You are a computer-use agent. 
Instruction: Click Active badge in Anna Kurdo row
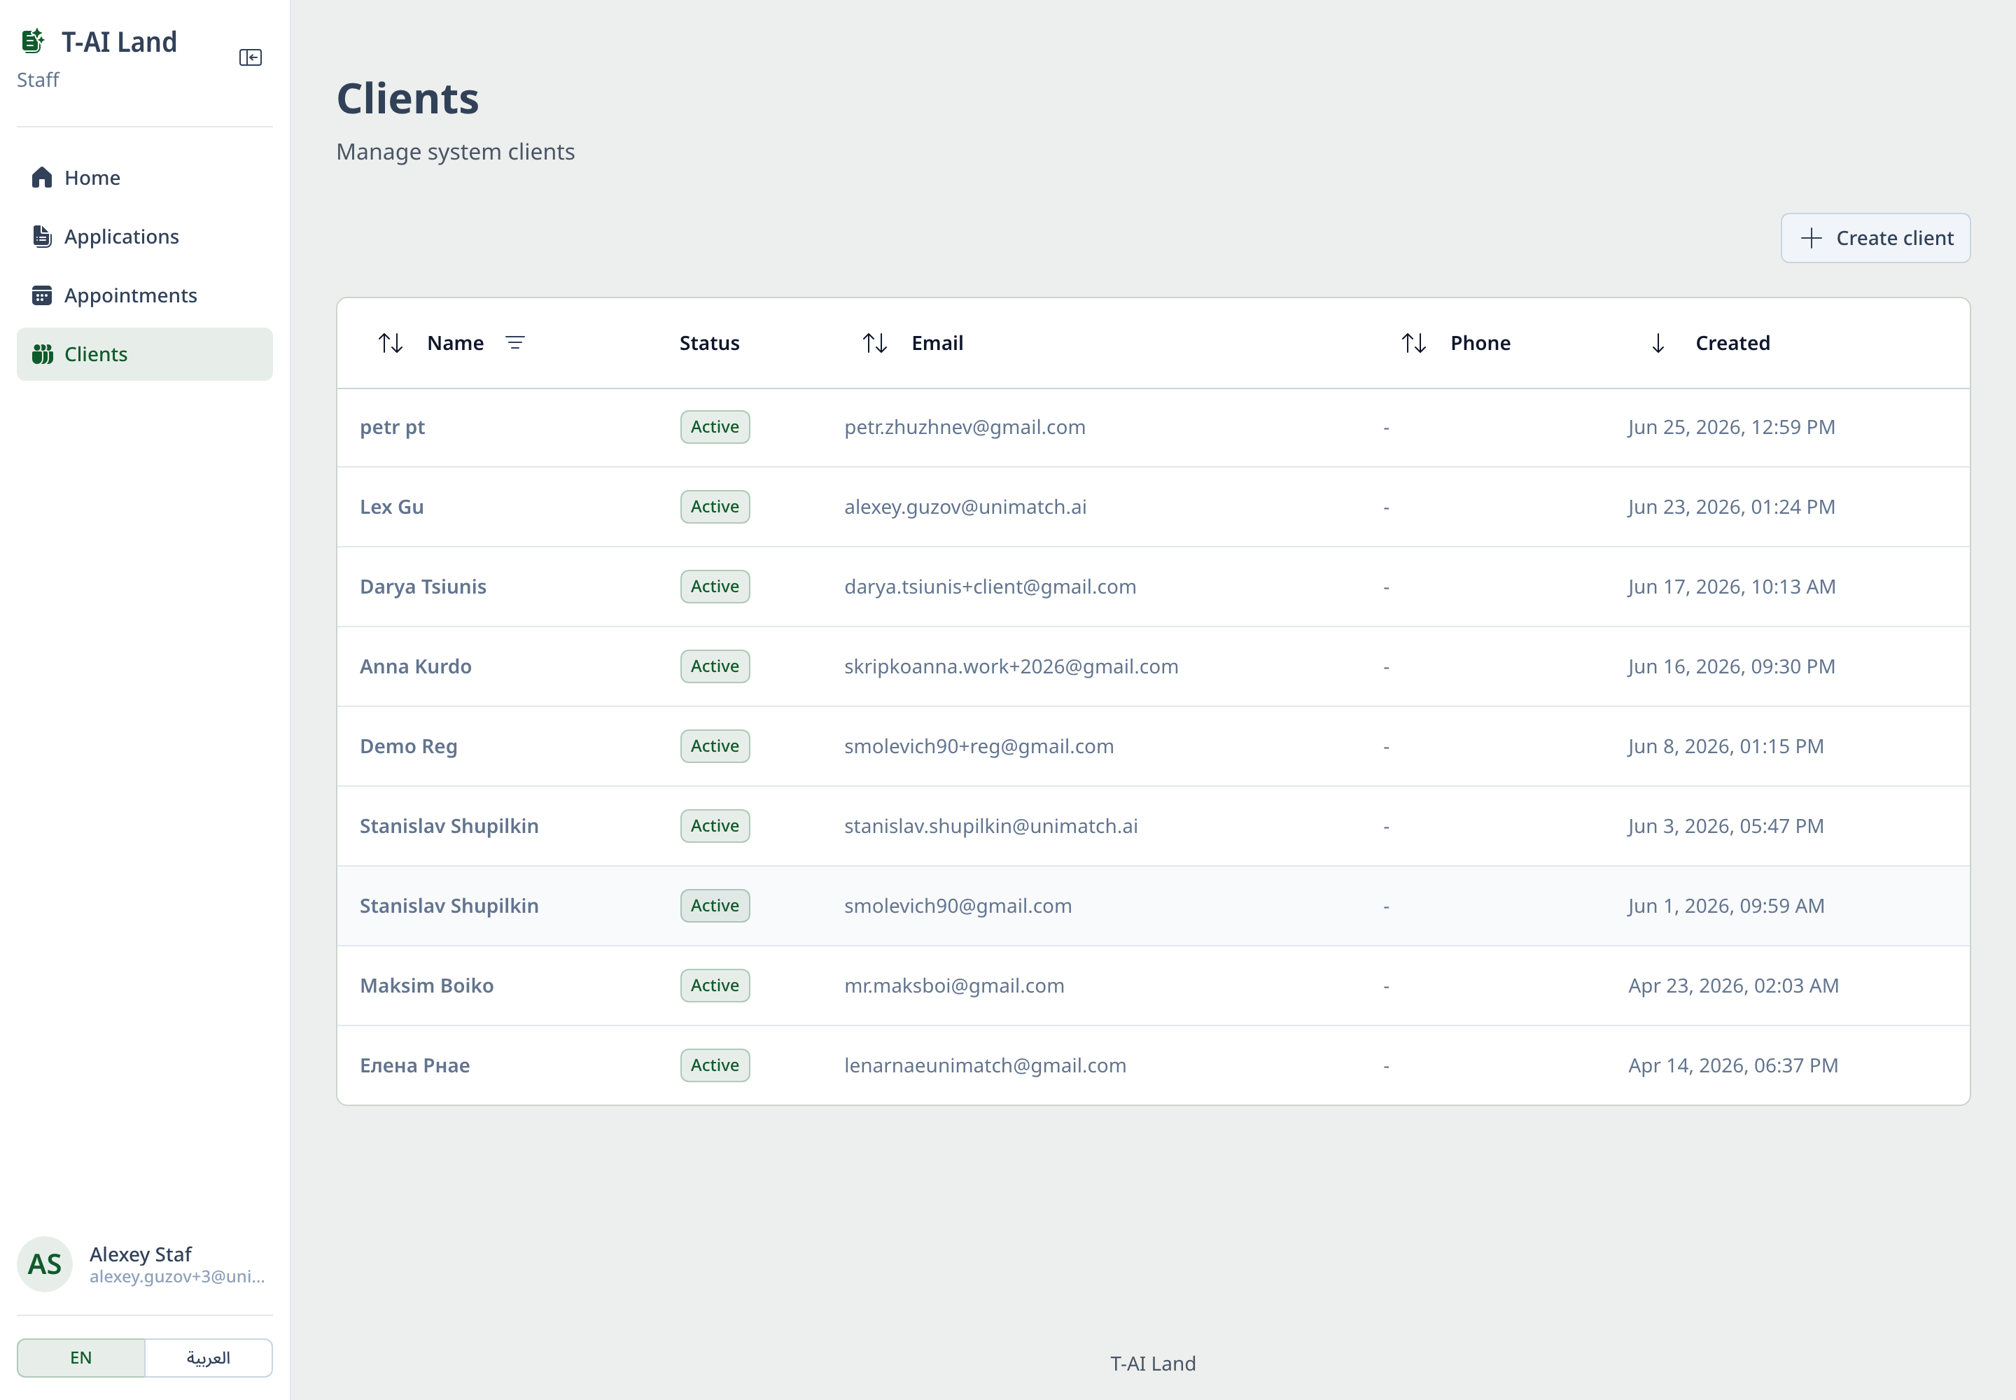pos(715,666)
